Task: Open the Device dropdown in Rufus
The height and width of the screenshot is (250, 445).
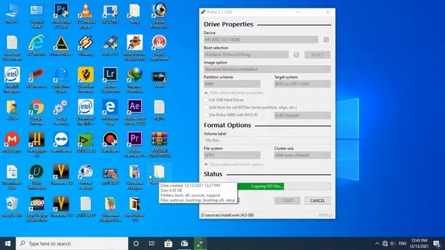Action: pos(261,40)
